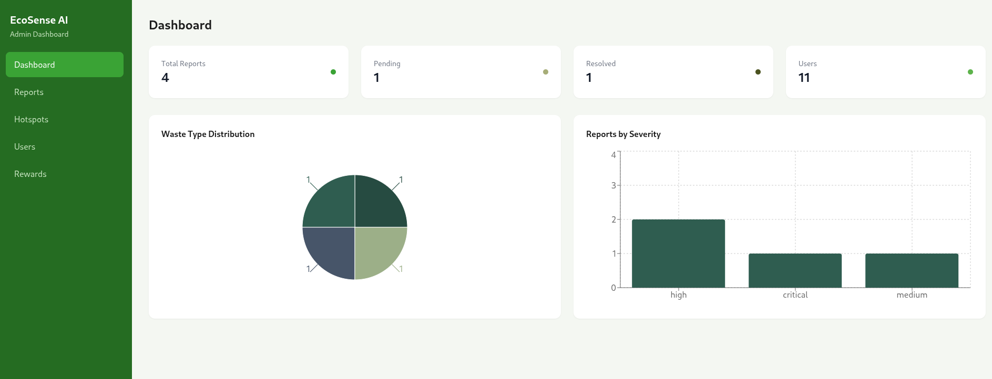Click the dark dot on Resolved card
Image resolution: width=992 pixels, height=379 pixels.
pyautogui.click(x=758, y=72)
